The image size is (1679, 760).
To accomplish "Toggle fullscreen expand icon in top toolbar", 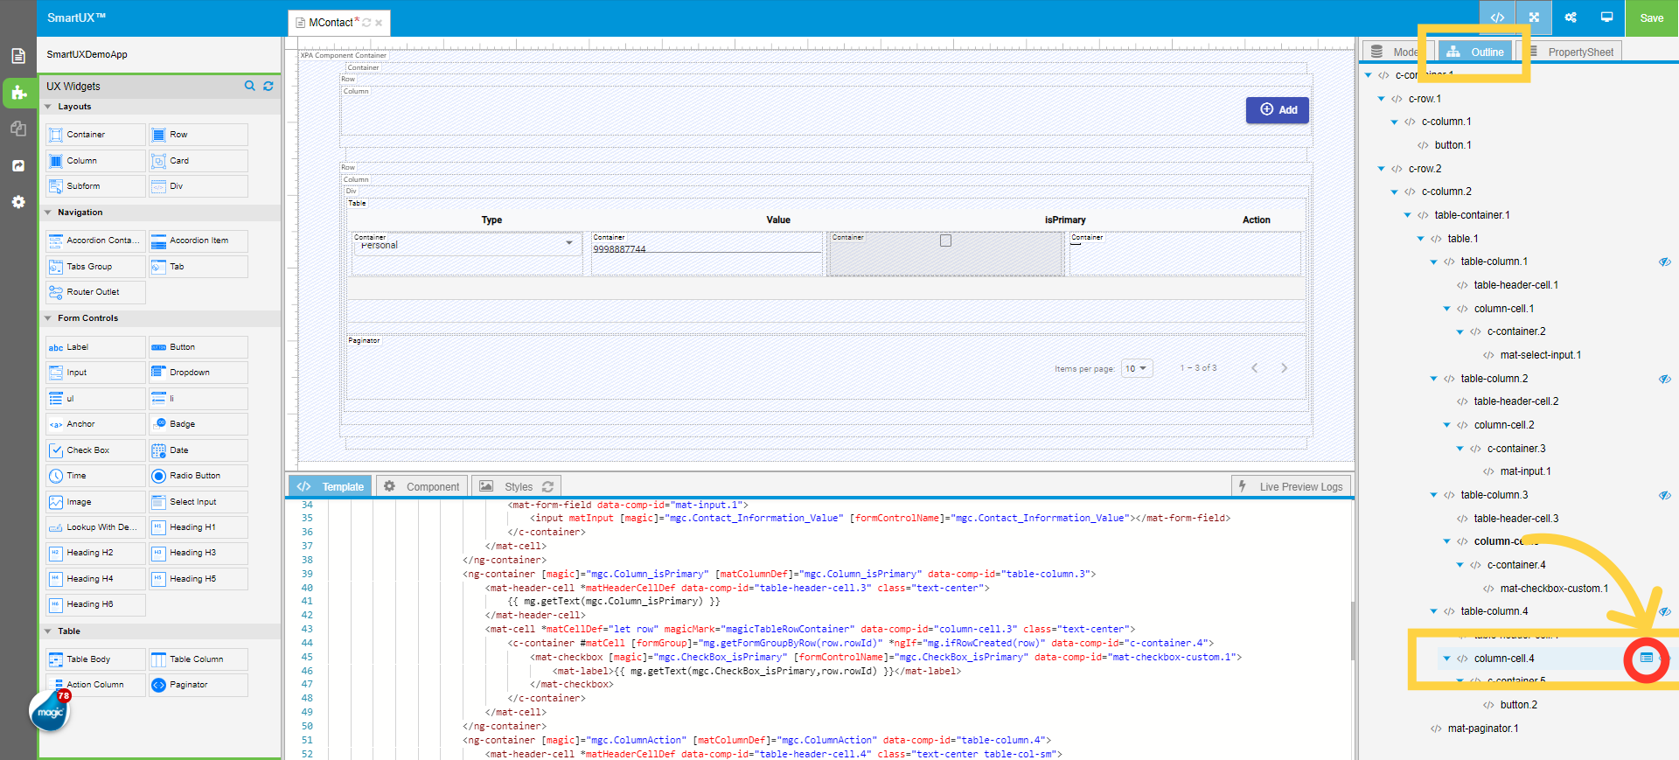I will (1534, 17).
